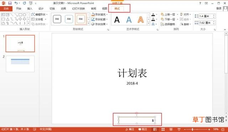Select slide 2 thumbnail
Image resolution: width=228 pixels, height=132 pixels.
tap(20, 64)
